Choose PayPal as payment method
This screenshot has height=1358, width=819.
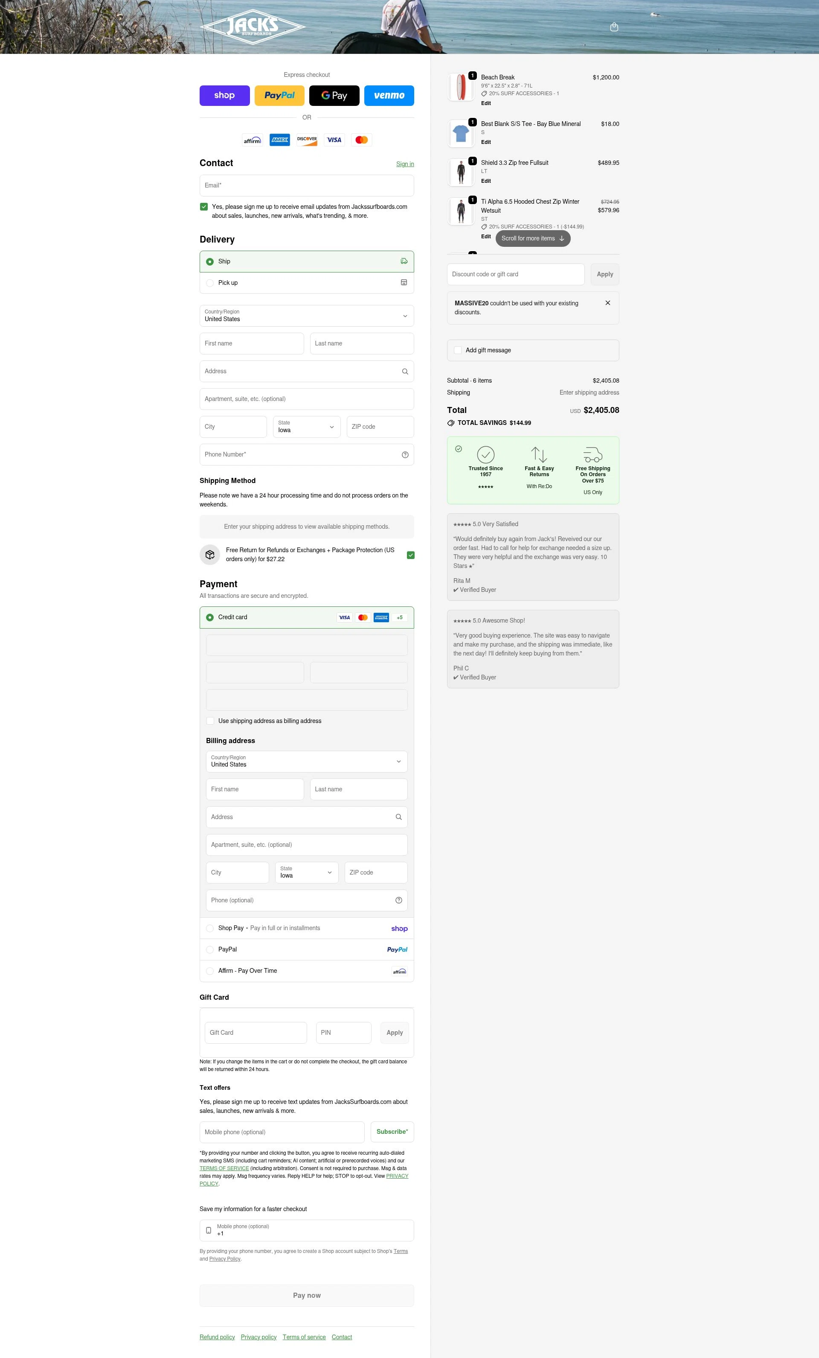tap(307, 950)
